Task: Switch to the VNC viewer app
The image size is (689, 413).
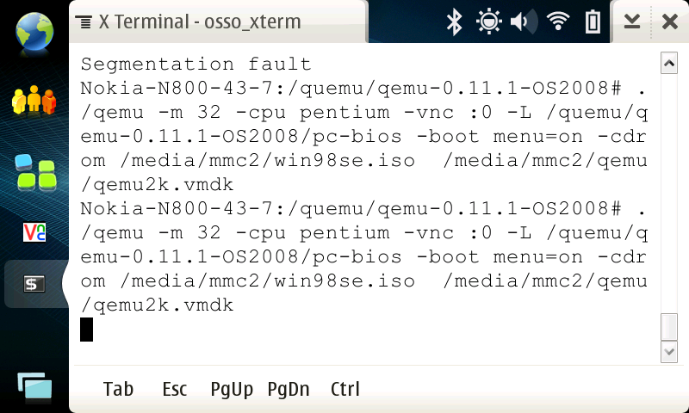Action: pos(34,231)
